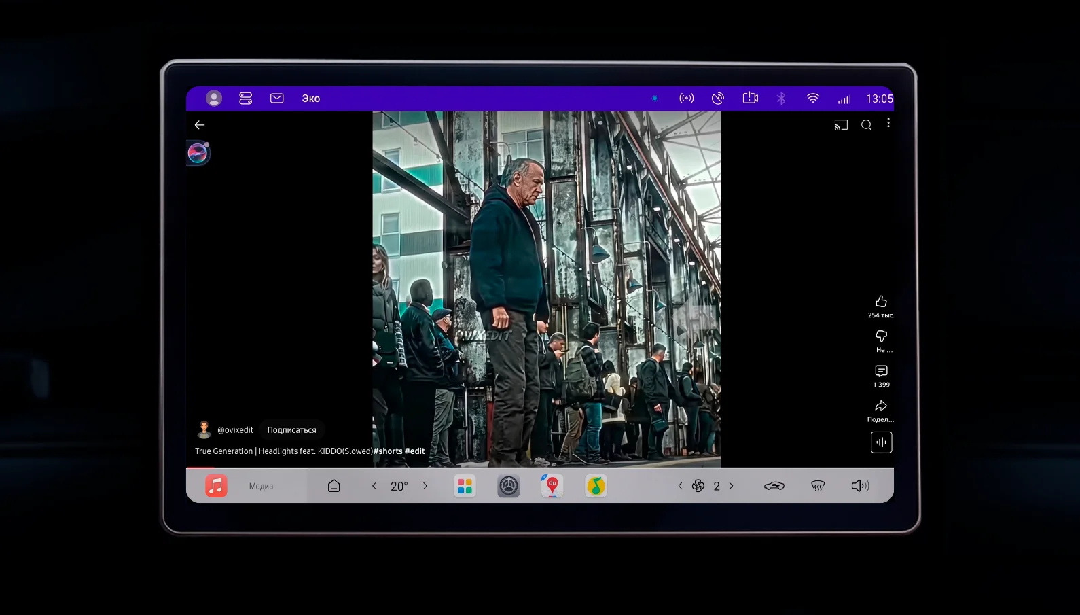Open the @ovixedit channel avatar
The image size is (1080, 615).
pos(204,429)
